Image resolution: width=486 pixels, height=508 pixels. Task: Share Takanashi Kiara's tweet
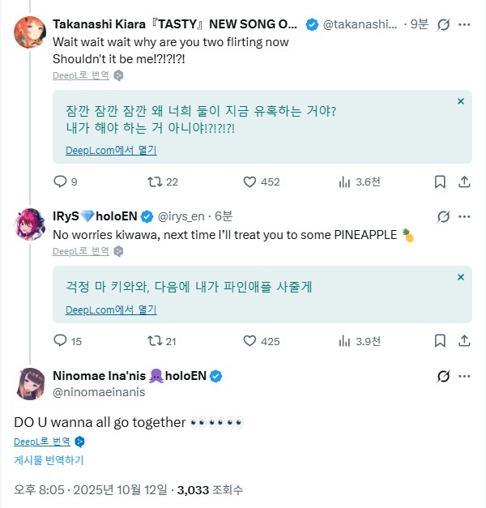464,181
